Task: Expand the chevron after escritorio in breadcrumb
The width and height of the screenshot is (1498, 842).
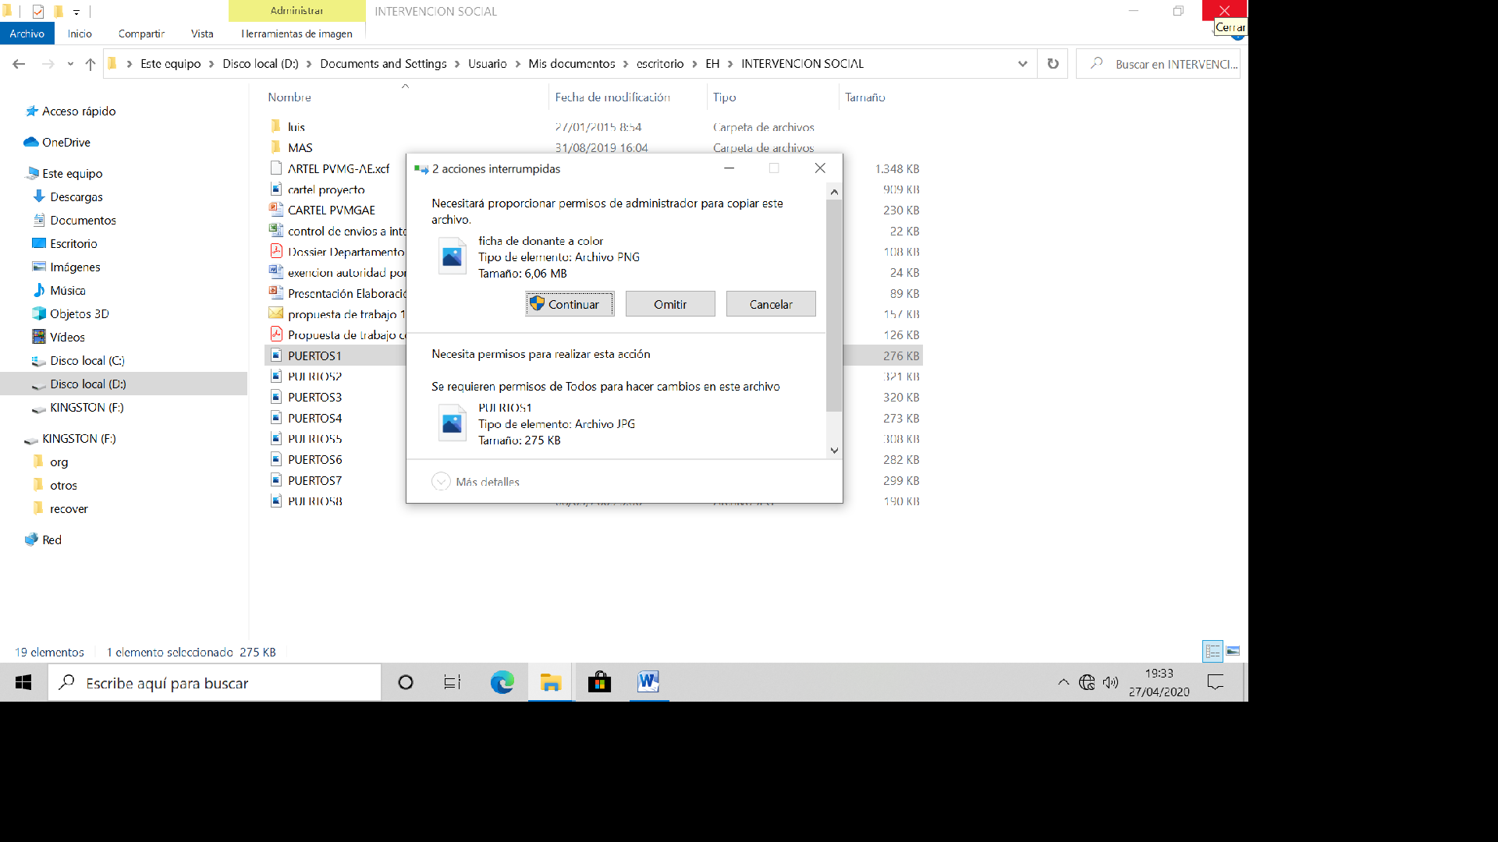Action: 694,64
